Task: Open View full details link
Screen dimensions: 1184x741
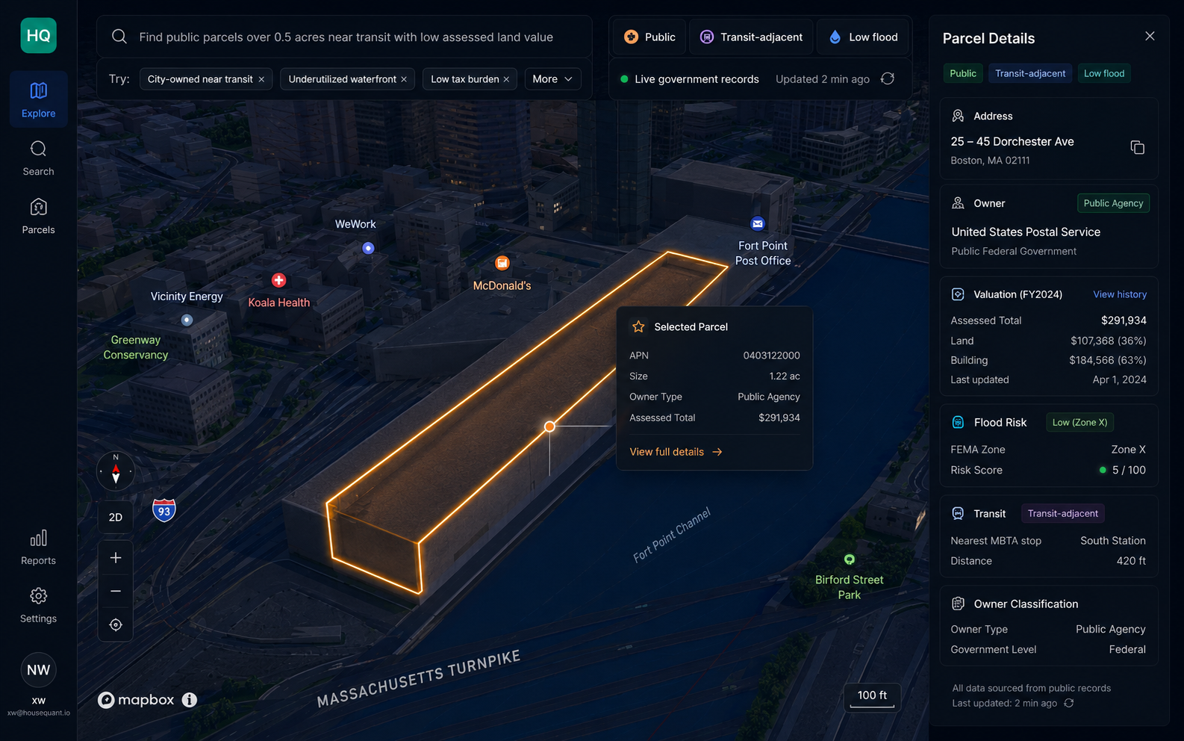Action: 676,452
